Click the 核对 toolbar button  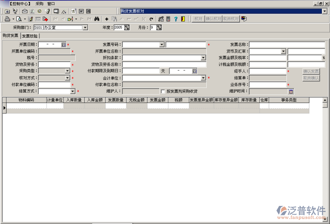198,19
